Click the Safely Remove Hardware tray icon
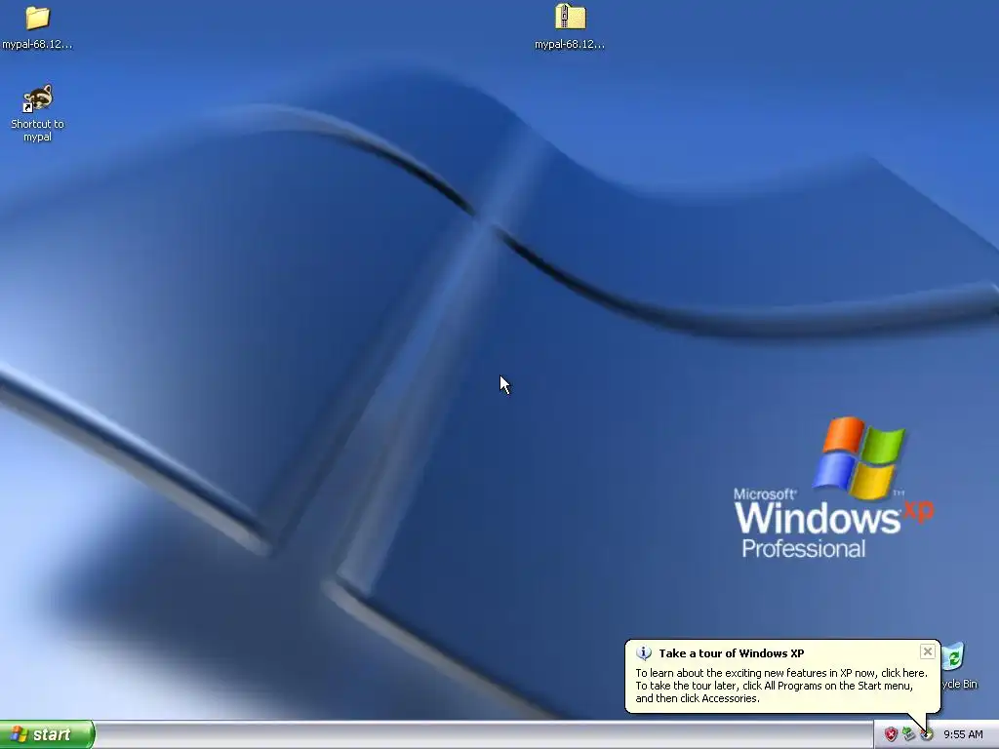Viewport: 999px width, 749px height. pyautogui.click(x=908, y=734)
